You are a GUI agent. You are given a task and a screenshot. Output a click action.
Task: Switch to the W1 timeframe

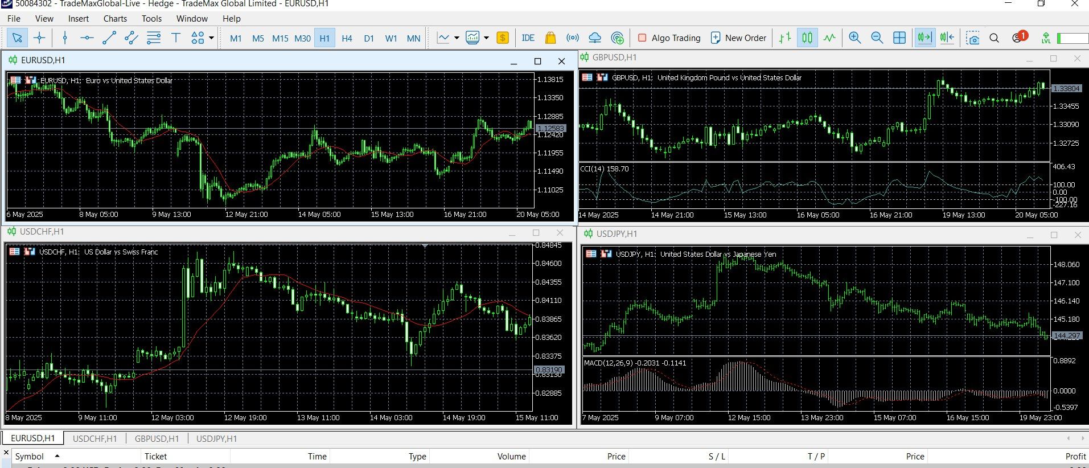[x=391, y=38]
